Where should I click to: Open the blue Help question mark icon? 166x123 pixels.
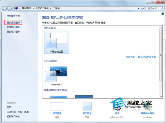coord(163,13)
